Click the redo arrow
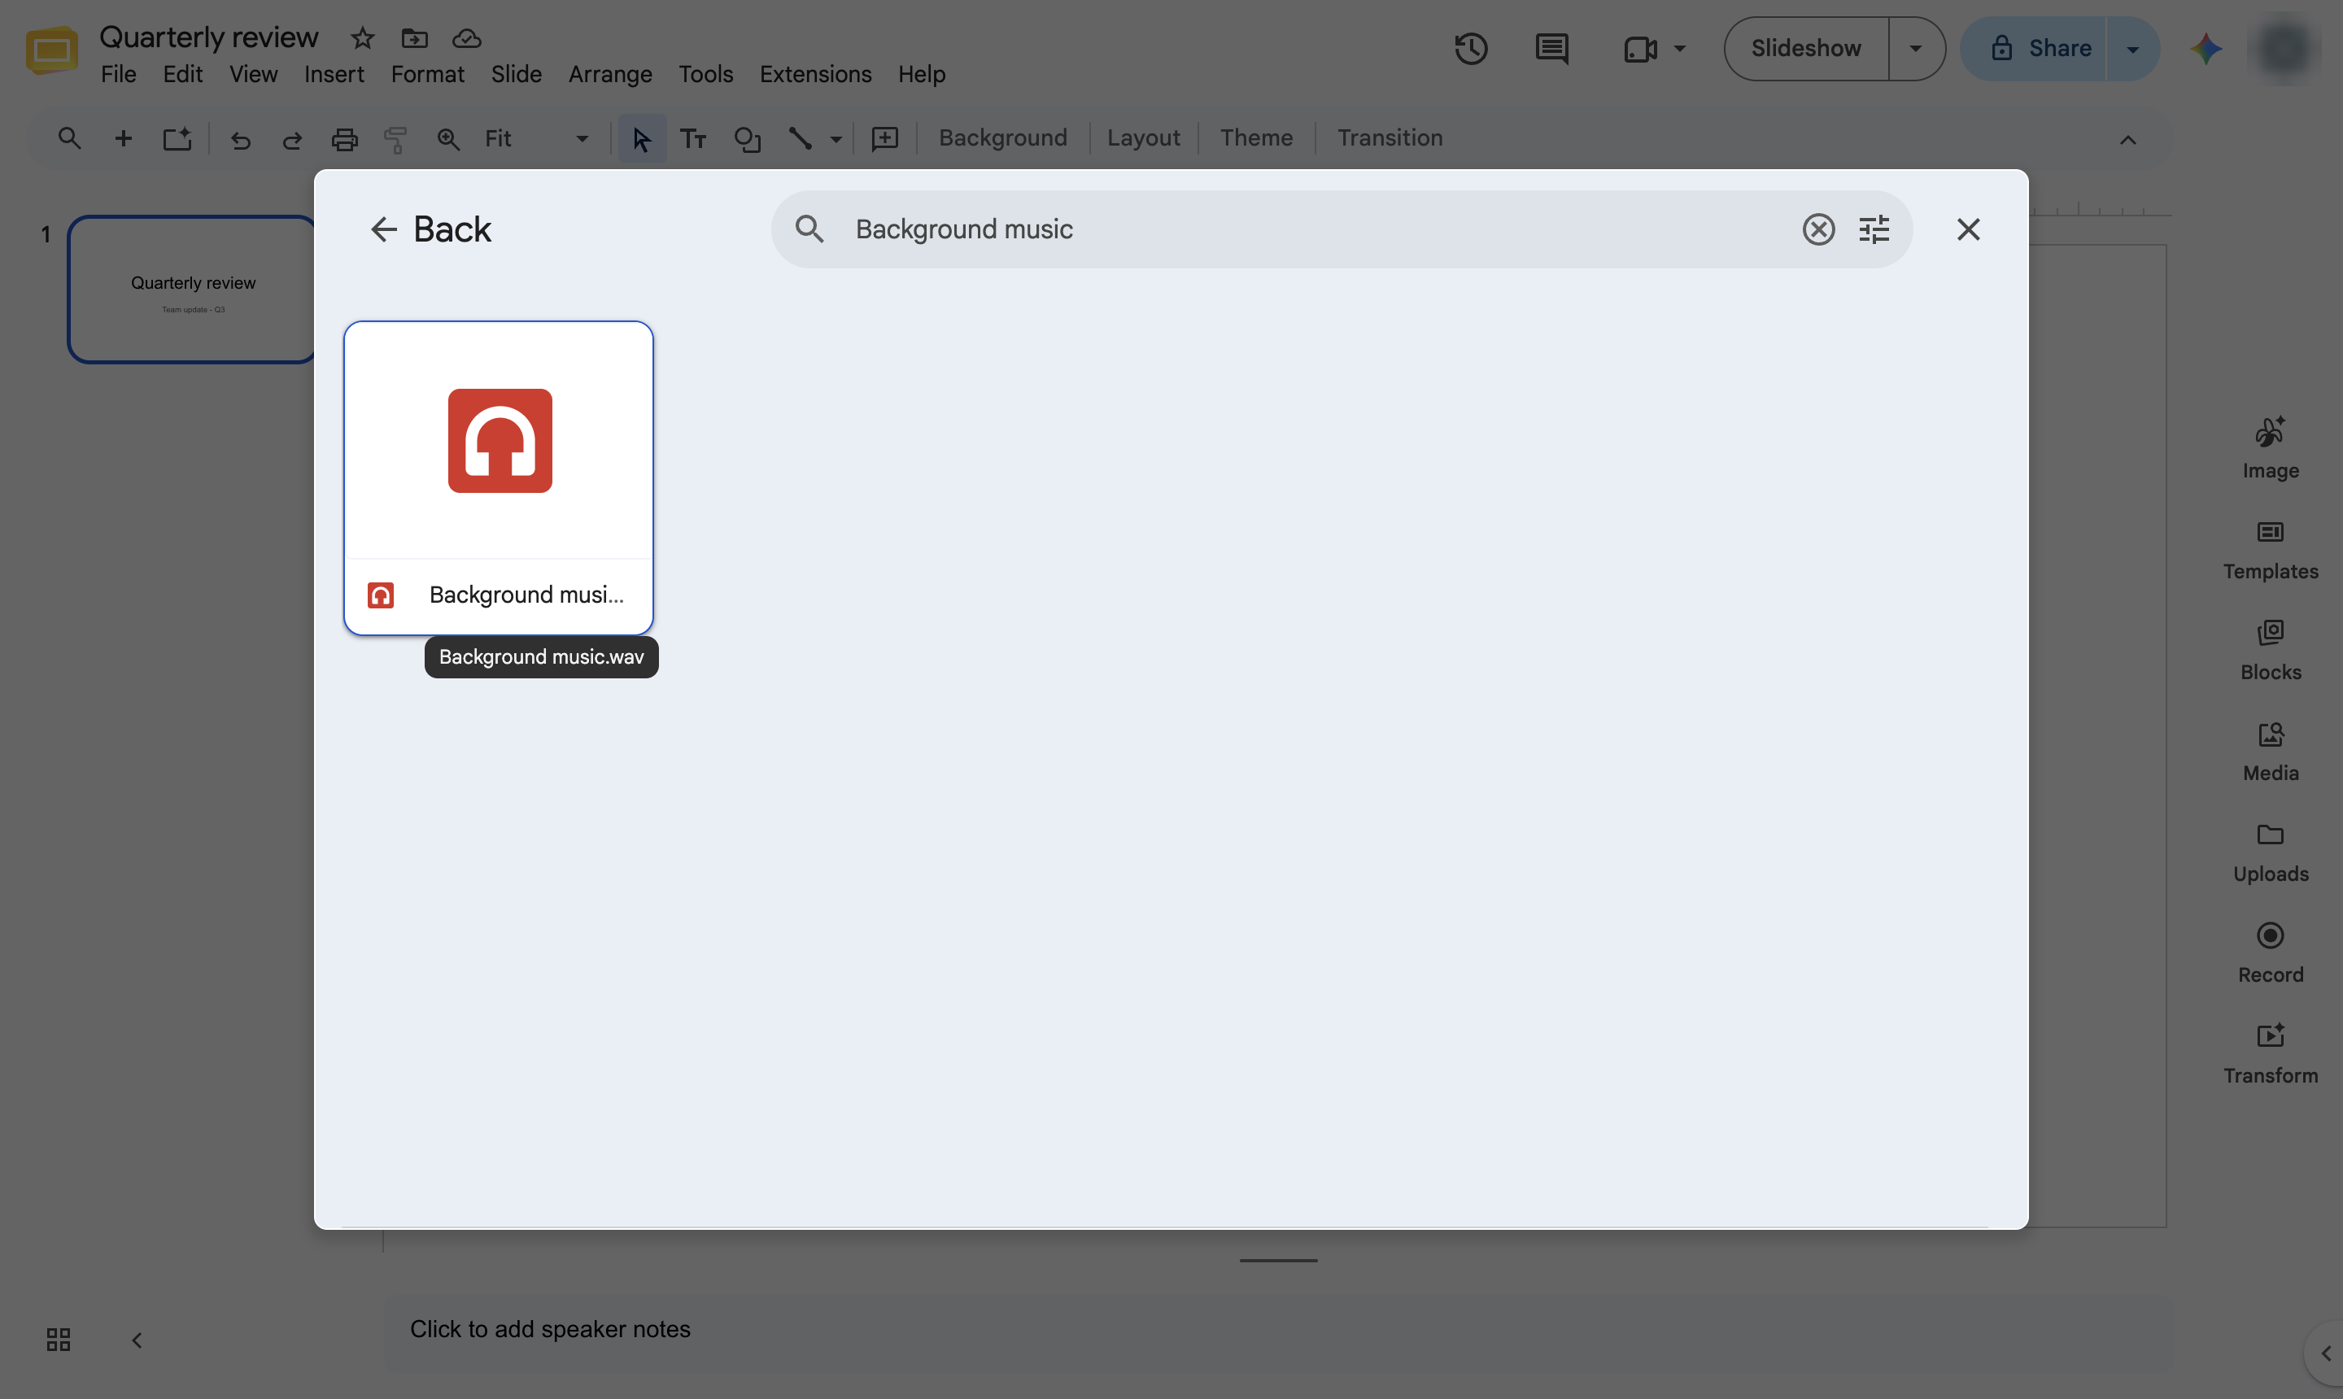This screenshot has height=1399, width=2343. point(292,140)
